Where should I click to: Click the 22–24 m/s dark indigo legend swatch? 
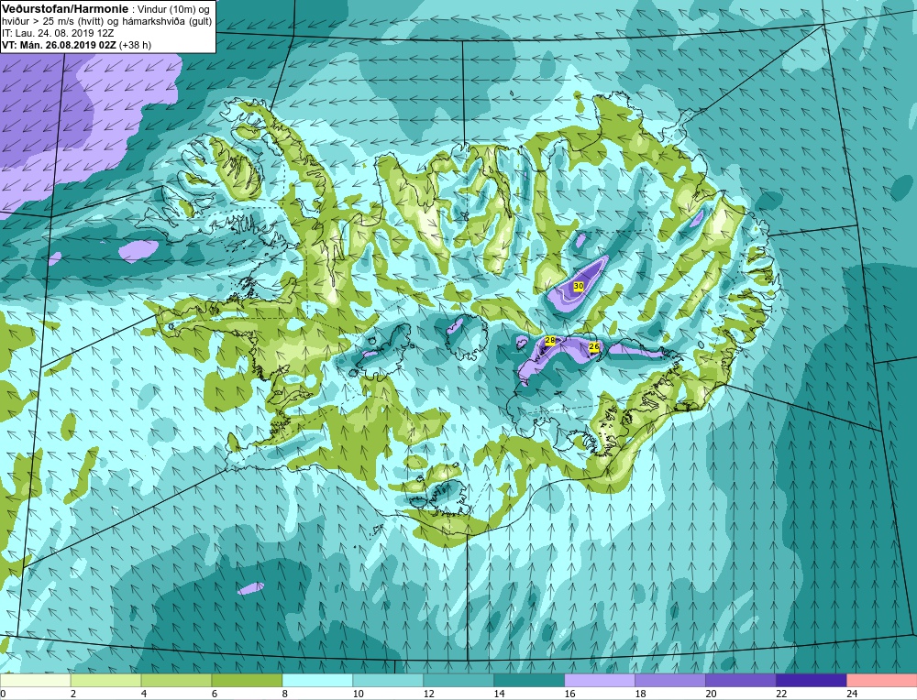pos(812,681)
